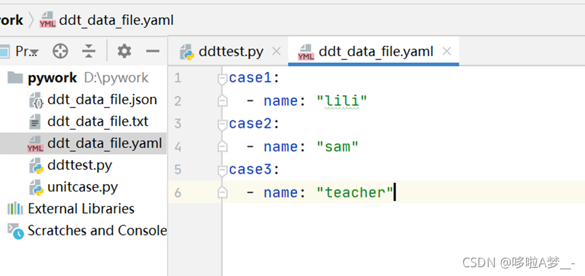Collapse the case1 block fold marker
Screen dimensions: 585x276
pyautogui.click(x=221, y=78)
